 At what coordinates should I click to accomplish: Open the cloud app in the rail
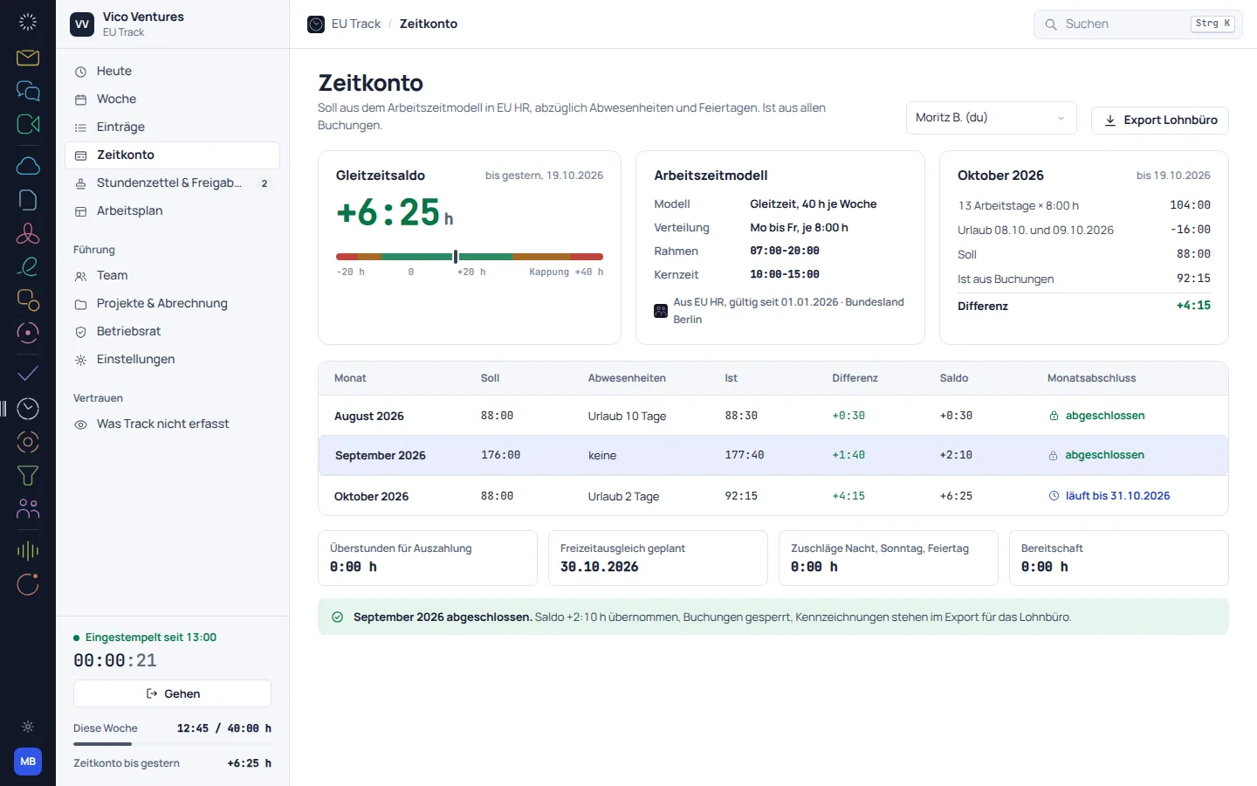coord(28,166)
